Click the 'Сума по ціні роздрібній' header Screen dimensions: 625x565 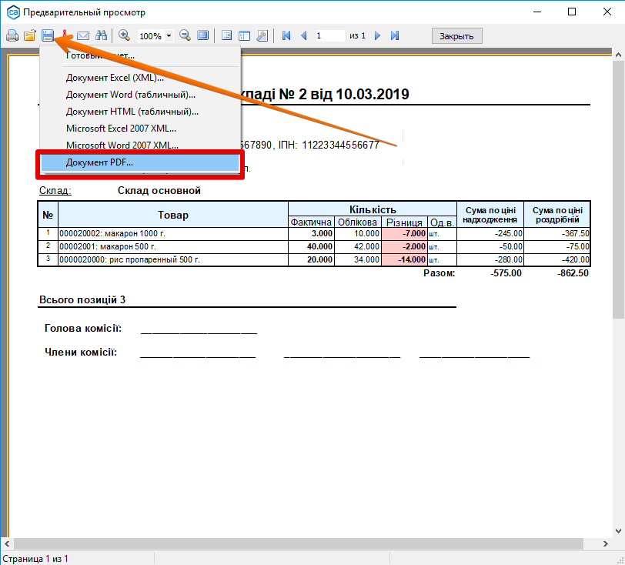[x=557, y=215]
